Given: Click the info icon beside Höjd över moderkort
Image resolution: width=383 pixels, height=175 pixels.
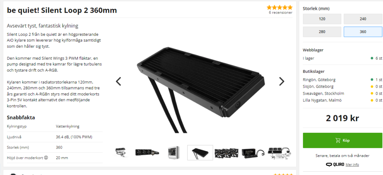Looking at the screenshot, I should (46, 157).
